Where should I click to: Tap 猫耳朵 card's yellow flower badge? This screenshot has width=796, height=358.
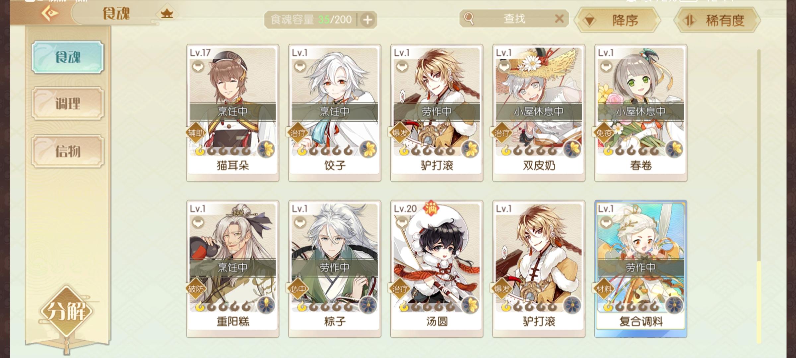[x=267, y=149]
